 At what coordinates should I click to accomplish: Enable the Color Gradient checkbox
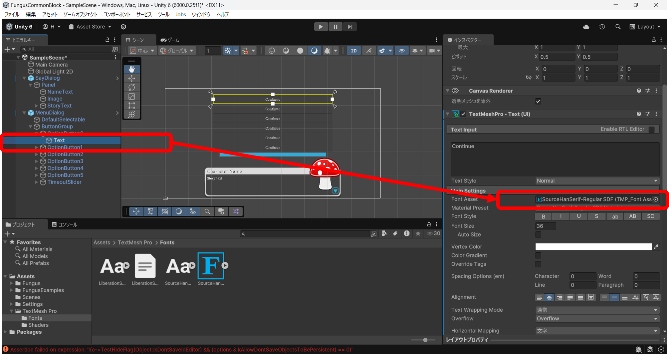click(538, 255)
